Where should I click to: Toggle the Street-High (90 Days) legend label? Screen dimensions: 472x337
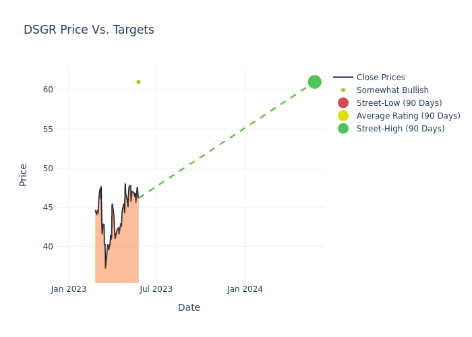[401, 129]
